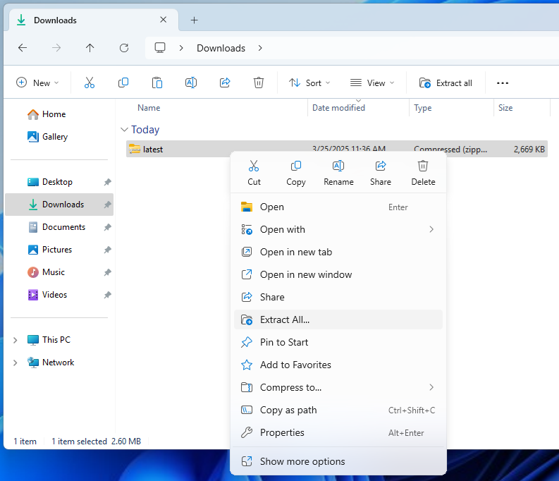This screenshot has width=559, height=481.
Task: Go up one folder with Up arrow
Action: point(90,48)
